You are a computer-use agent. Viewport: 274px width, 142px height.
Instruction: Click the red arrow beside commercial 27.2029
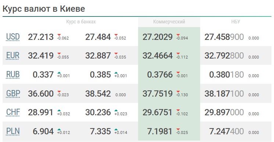point(178,35)
